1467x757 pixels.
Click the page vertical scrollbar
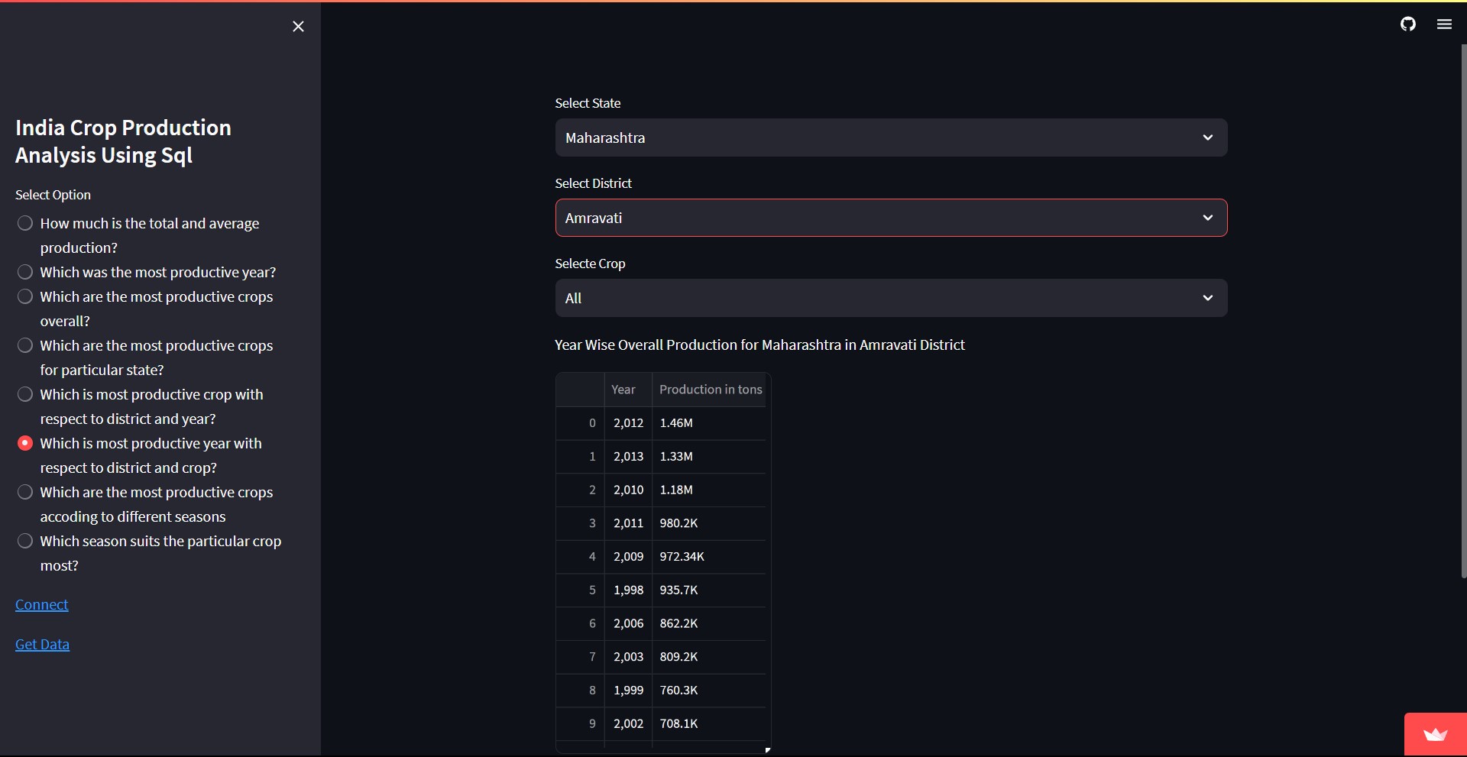pyautogui.click(x=1463, y=306)
